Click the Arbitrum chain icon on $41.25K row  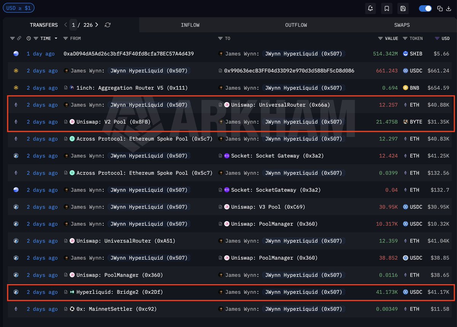[16, 156]
